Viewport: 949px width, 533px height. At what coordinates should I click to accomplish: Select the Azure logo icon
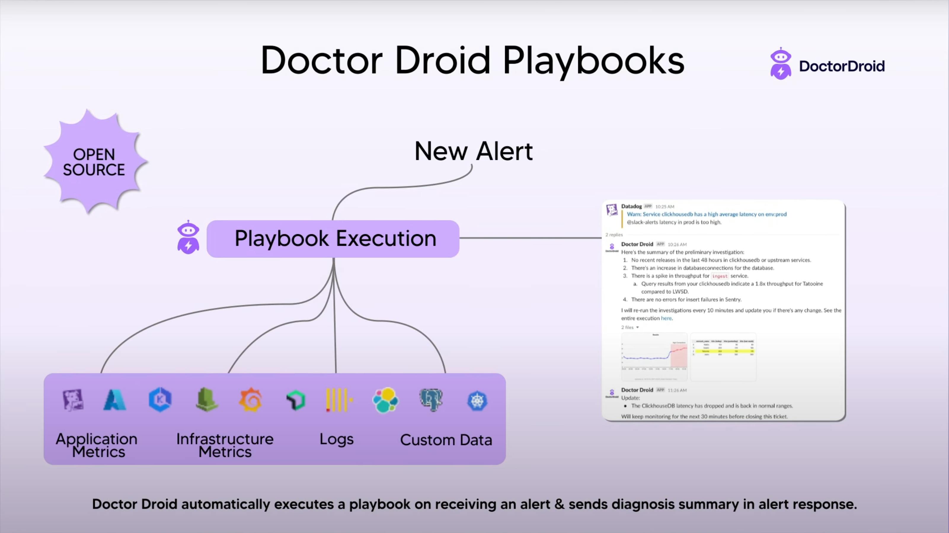(x=115, y=400)
